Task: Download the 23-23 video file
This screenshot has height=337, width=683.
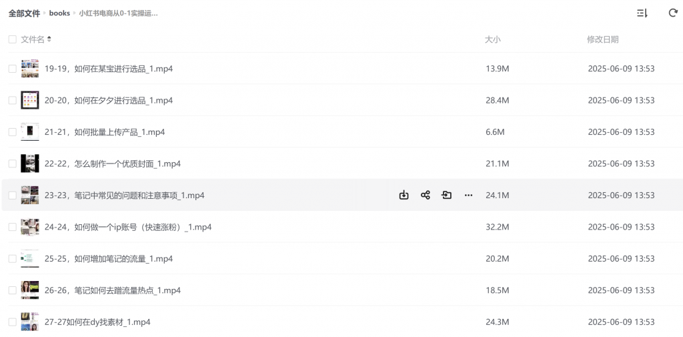Action: (404, 196)
